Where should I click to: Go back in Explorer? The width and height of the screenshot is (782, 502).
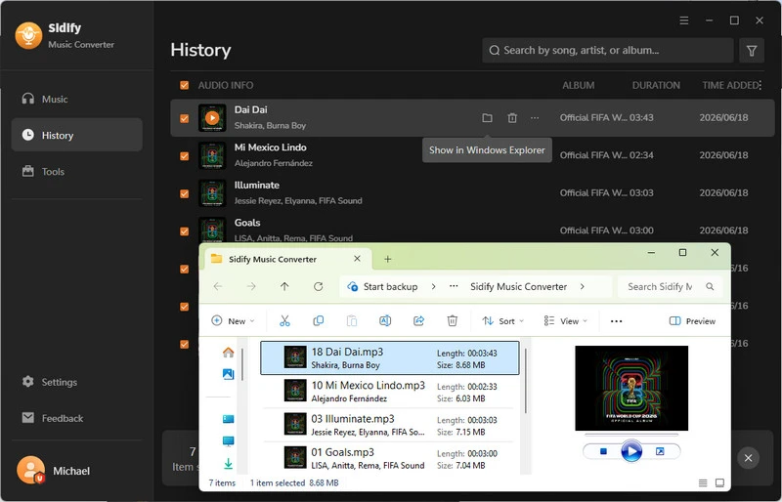click(x=218, y=286)
